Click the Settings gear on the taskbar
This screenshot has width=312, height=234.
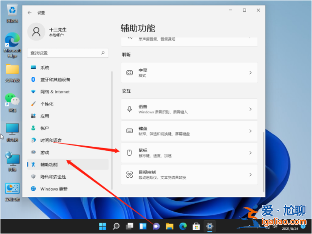click(x=210, y=226)
